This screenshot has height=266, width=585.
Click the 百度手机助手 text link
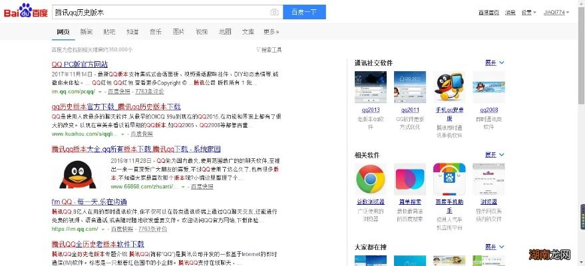coord(449,206)
